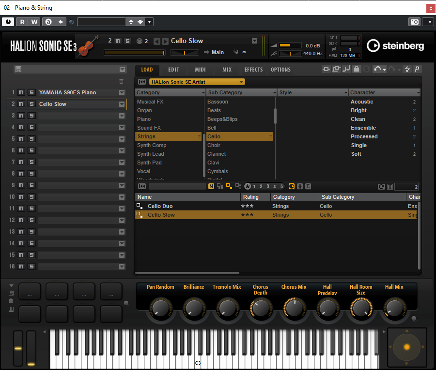Screen dimensions: 436x370
Task: Click the FlexPhraser notes icon
Action: point(346,69)
